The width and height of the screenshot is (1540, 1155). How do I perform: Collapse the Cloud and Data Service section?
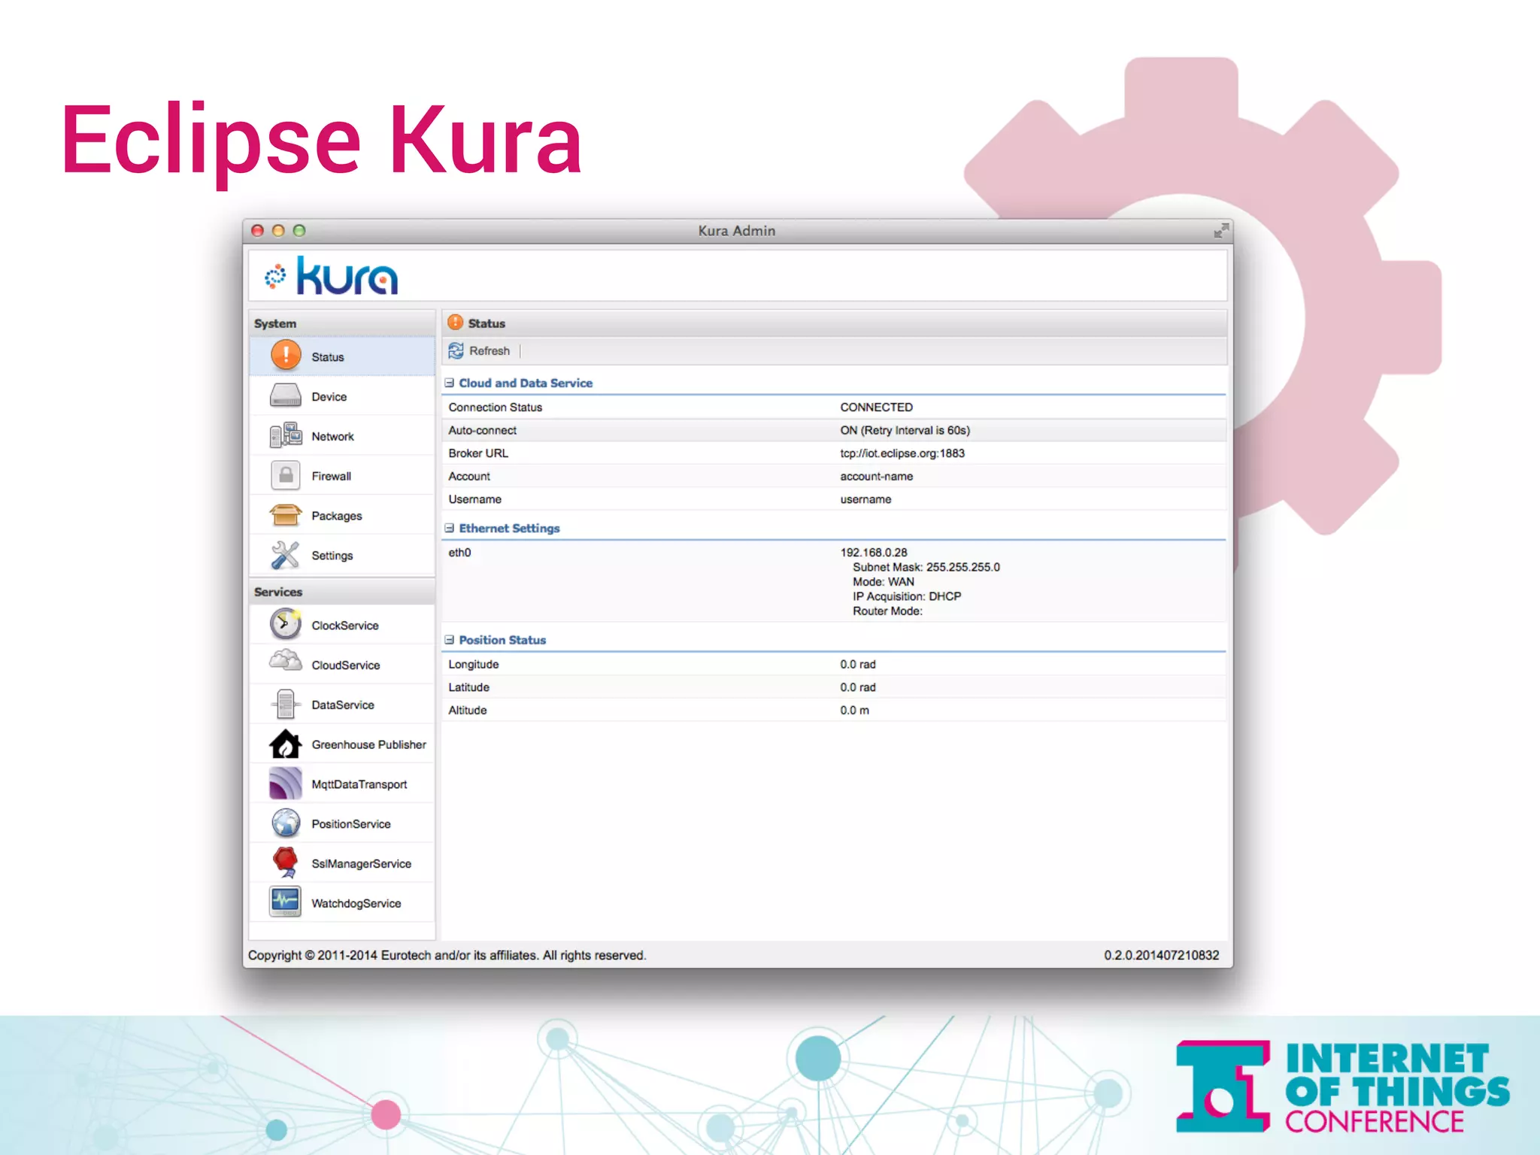450,383
